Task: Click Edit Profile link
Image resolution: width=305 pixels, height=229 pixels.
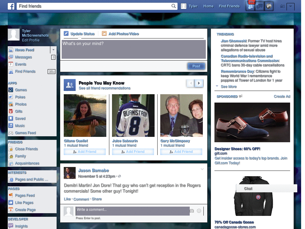Action: tap(31, 40)
